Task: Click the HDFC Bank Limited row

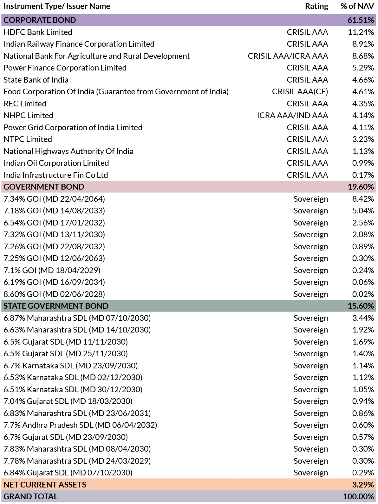Action: (189, 32)
